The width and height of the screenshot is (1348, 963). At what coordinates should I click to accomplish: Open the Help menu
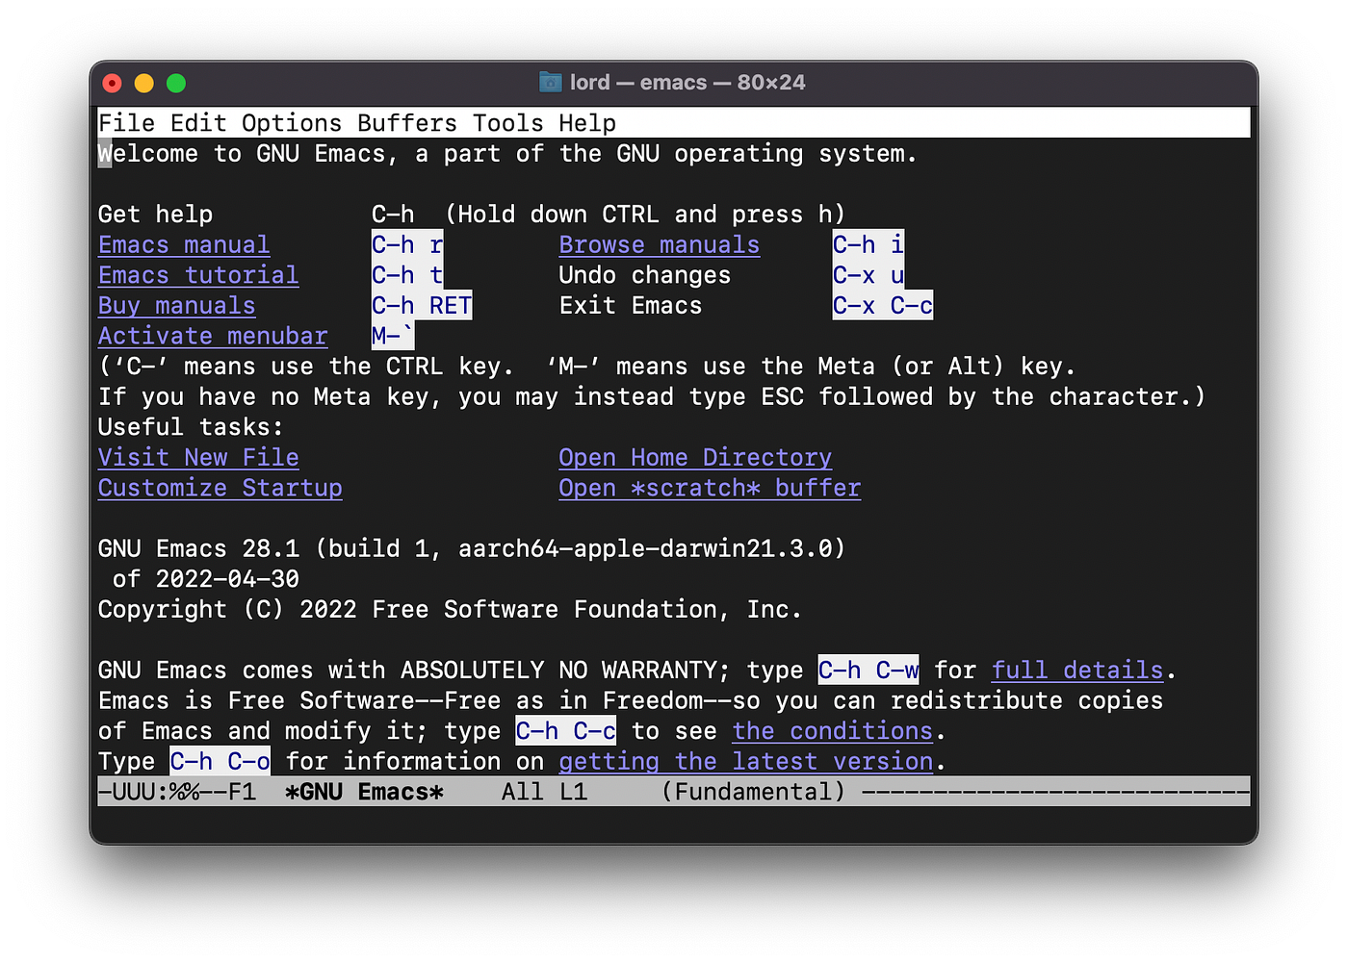click(589, 122)
